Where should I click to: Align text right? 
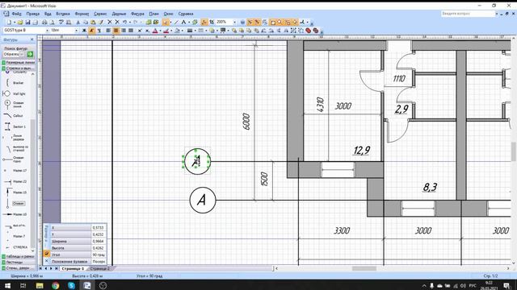(x=124, y=31)
